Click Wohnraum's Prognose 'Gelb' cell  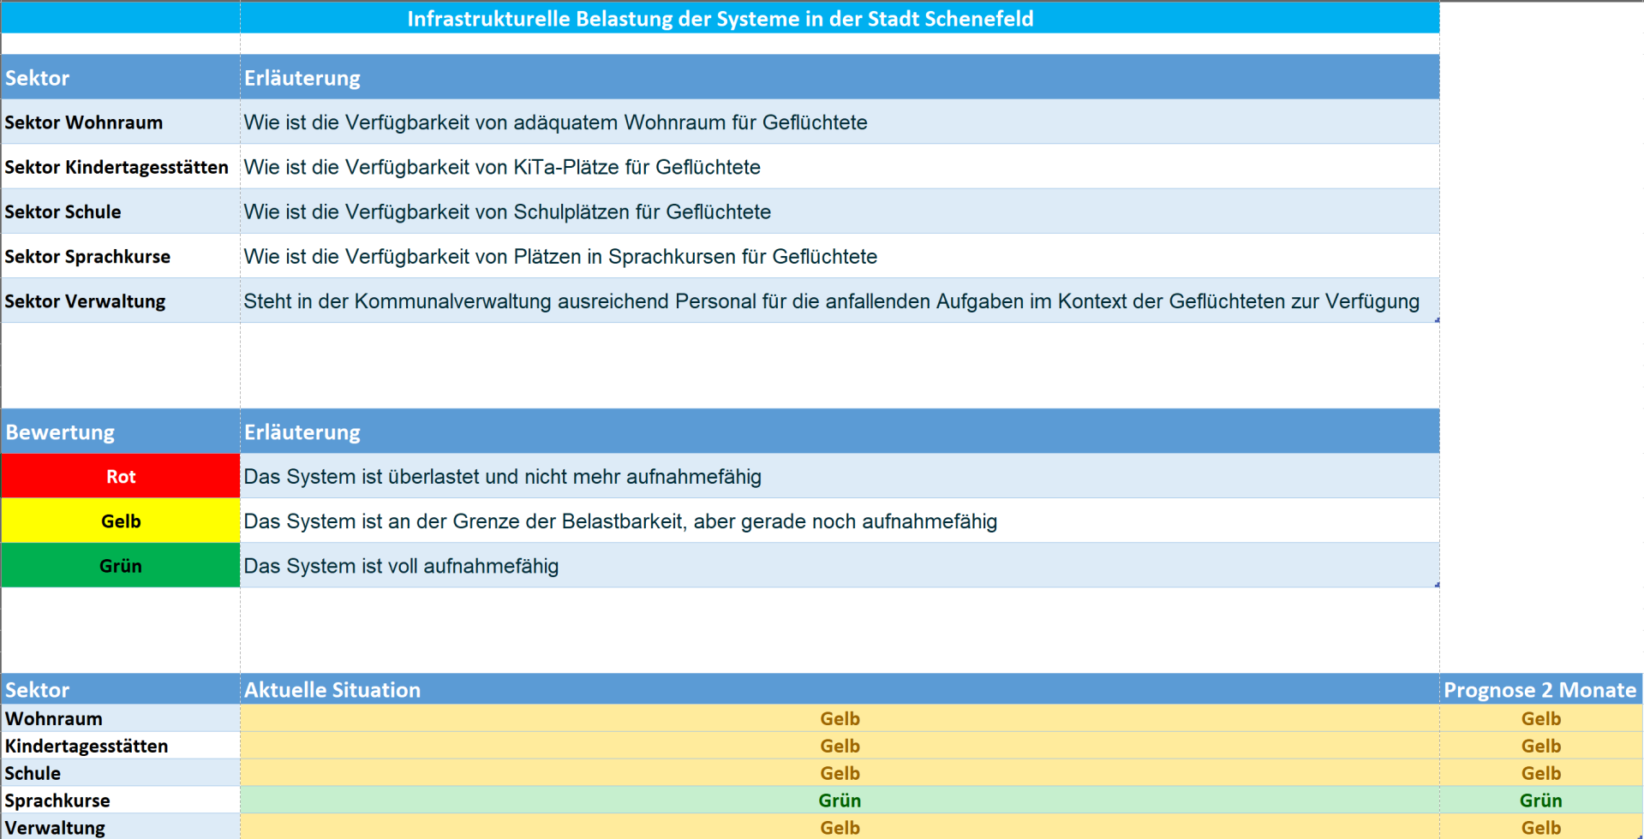point(1540,718)
